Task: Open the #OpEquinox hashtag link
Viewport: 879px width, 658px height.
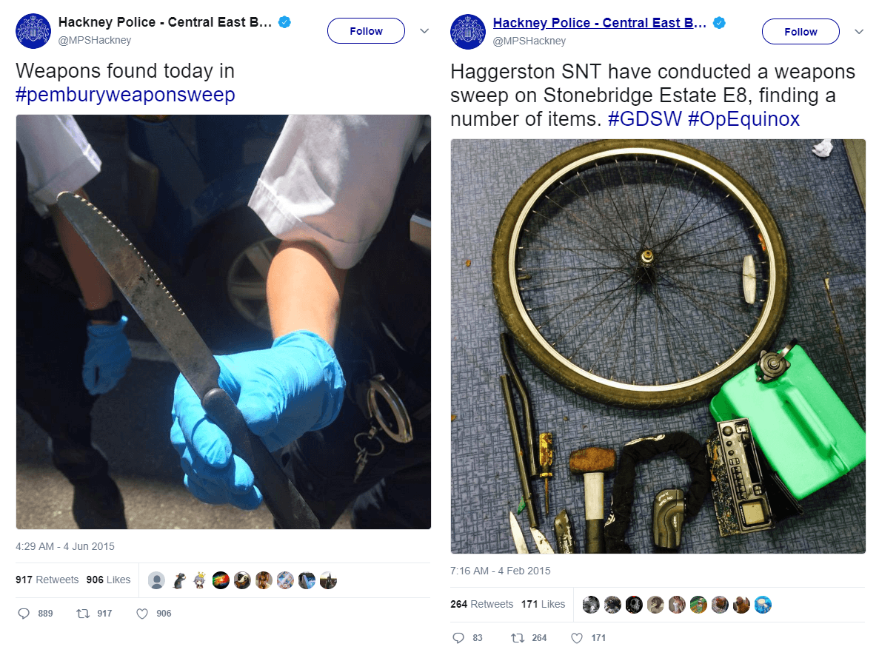Action: (x=743, y=119)
